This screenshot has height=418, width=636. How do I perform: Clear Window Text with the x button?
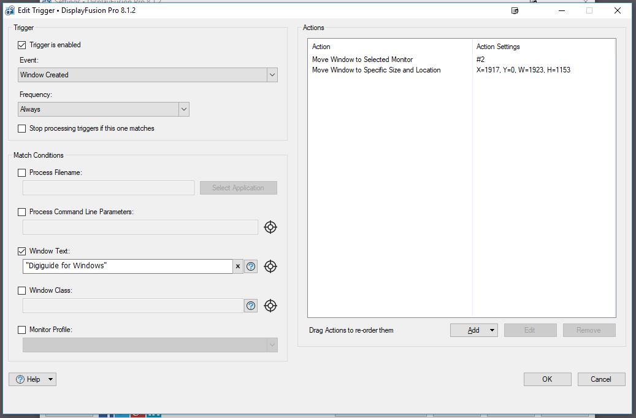click(x=238, y=266)
